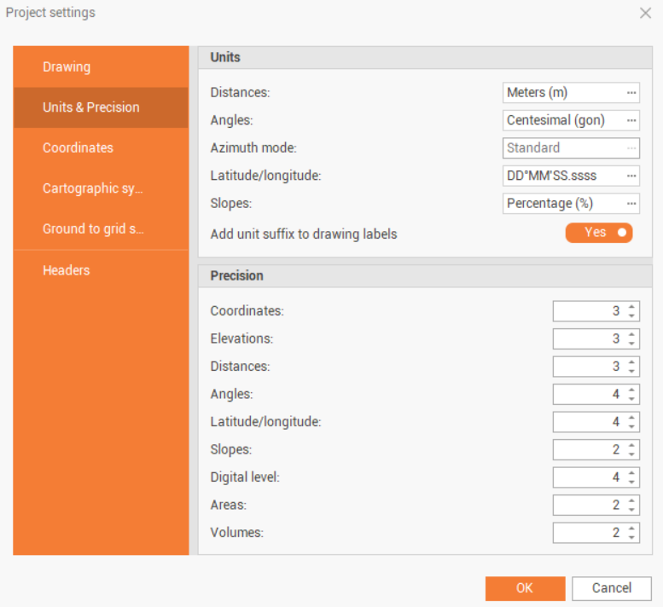This screenshot has width=663, height=607.
Task: Increase Coordinates precision with up arrow
Action: 631,307
